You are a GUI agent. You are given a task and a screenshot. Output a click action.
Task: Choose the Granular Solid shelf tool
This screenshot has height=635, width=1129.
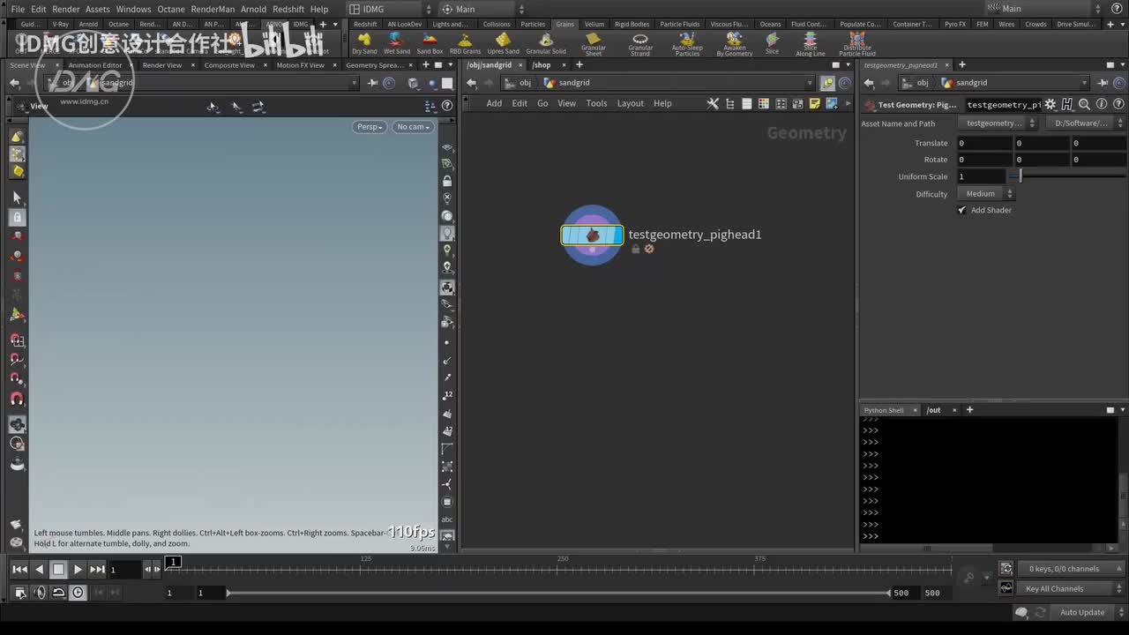[546, 42]
